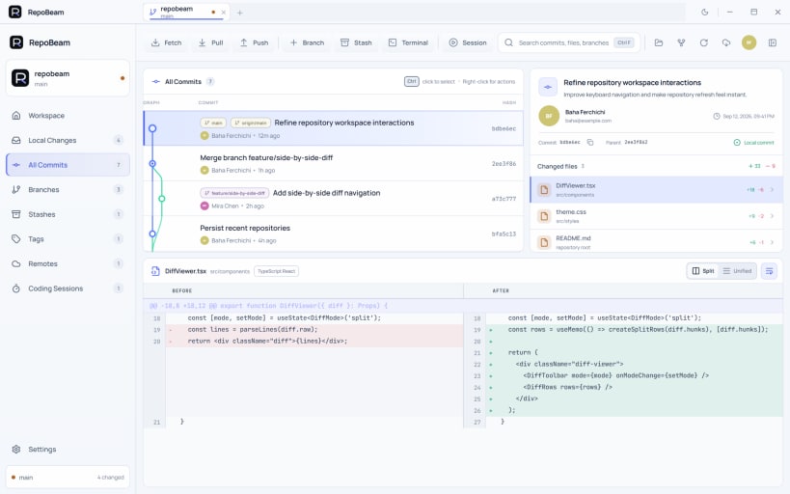This screenshot has width=790, height=494.
Task: Start a Session from toolbar
Action: pyautogui.click(x=468, y=42)
